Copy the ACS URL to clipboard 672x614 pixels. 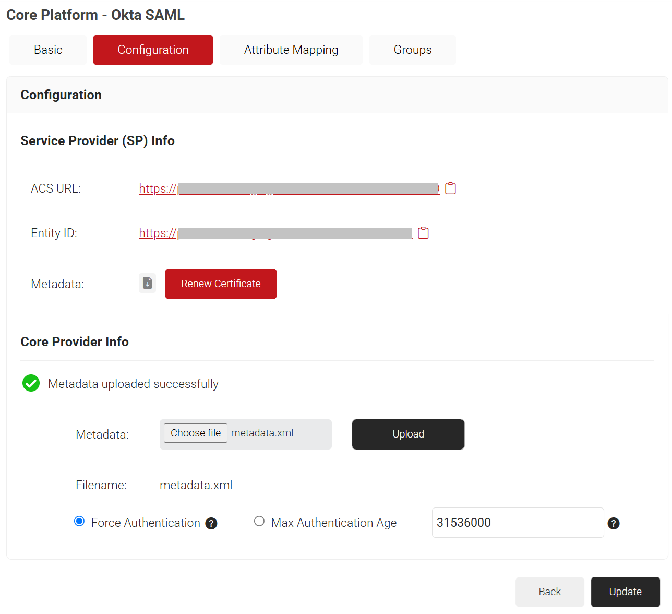coord(450,188)
